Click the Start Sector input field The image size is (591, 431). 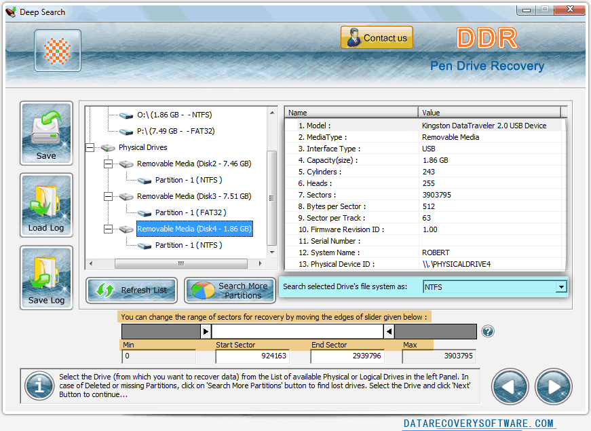(x=252, y=357)
